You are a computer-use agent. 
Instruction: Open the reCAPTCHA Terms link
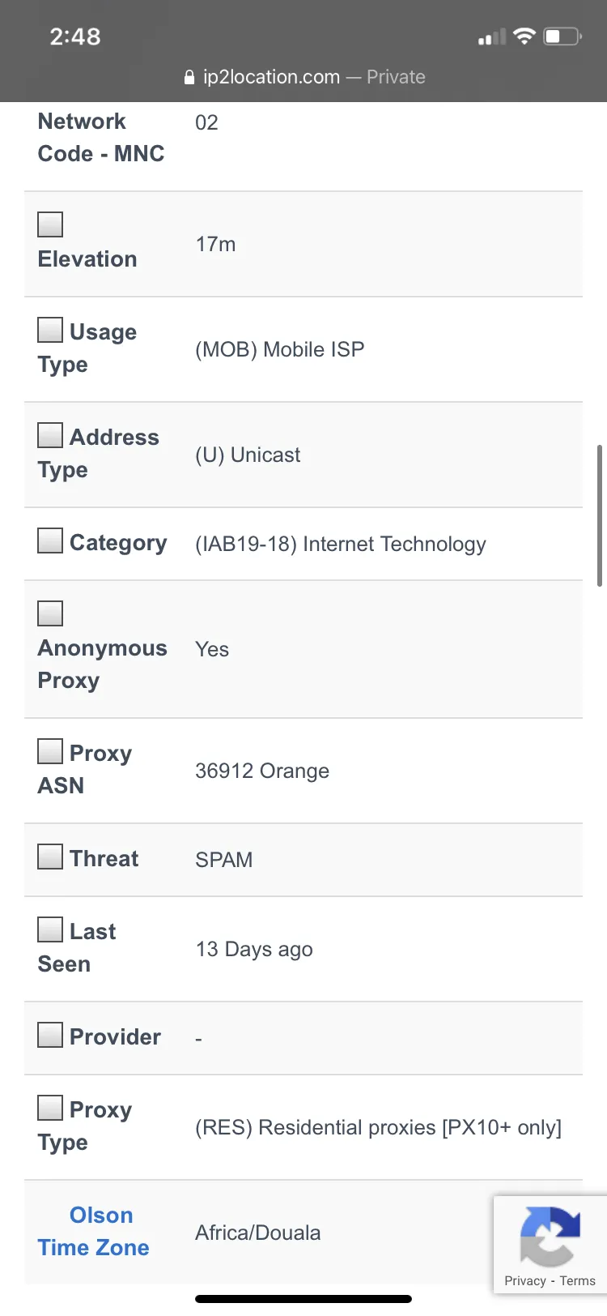[577, 1281]
